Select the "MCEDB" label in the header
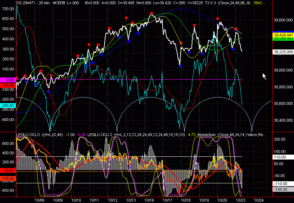294x203 pixels. coord(59,3)
